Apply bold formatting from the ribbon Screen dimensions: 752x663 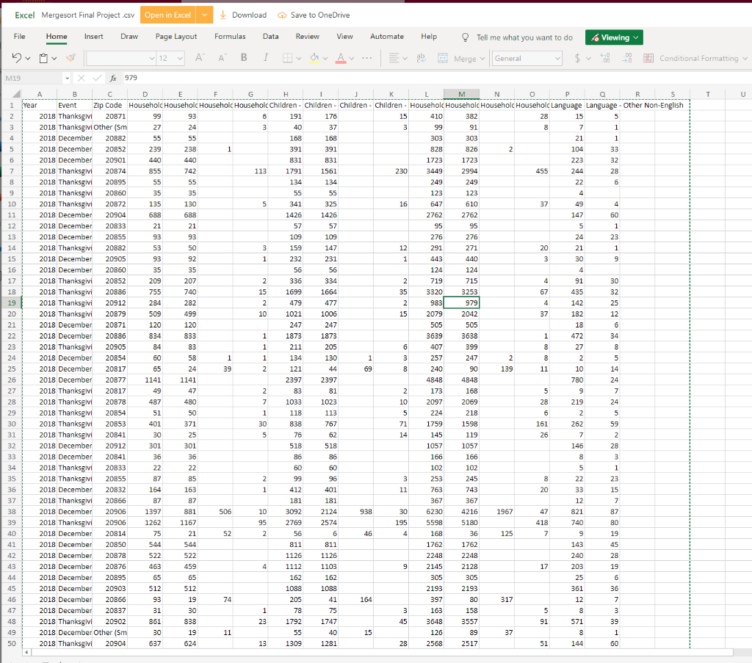(x=245, y=58)
